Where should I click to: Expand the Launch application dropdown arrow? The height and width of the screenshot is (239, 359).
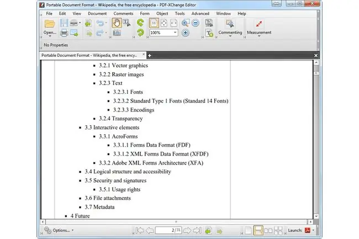313,230
